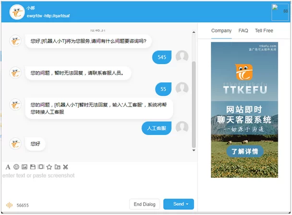Click the star rating icon
The width and height of the screenshot is (292, 215).
[x=49, y=167]
